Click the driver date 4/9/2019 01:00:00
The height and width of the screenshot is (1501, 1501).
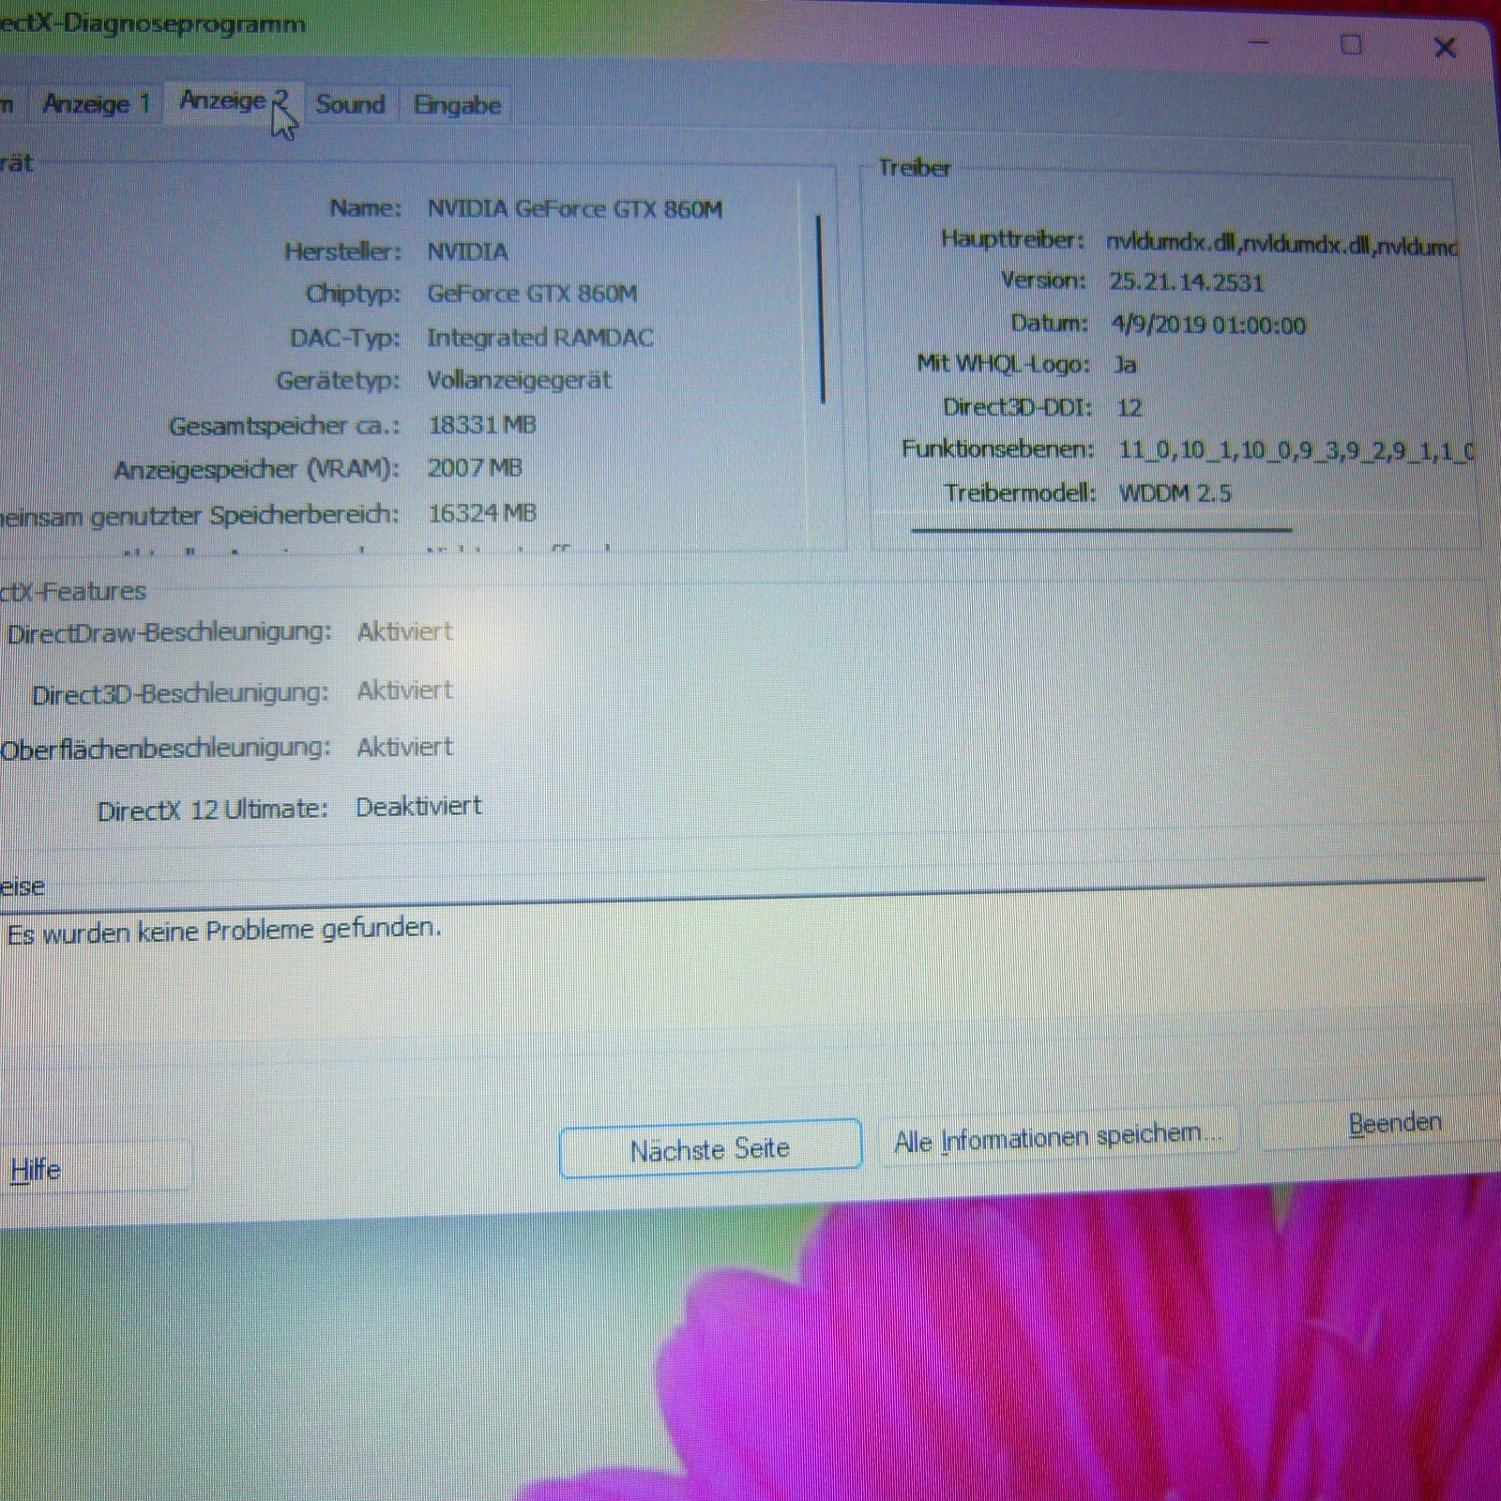pos(1208,325)
